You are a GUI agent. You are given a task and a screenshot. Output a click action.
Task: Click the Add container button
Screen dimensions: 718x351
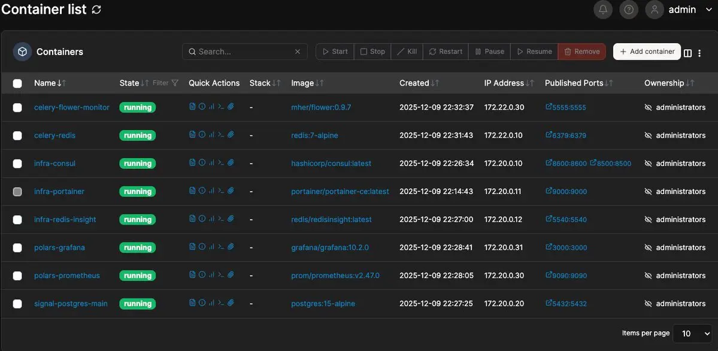click(647, 52)
